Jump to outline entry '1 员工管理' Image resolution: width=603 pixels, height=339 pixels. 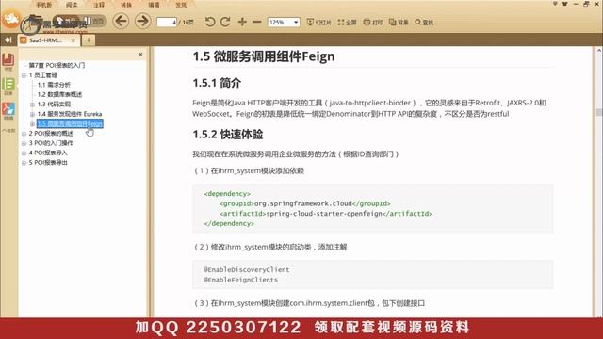(x=43, y=75)
